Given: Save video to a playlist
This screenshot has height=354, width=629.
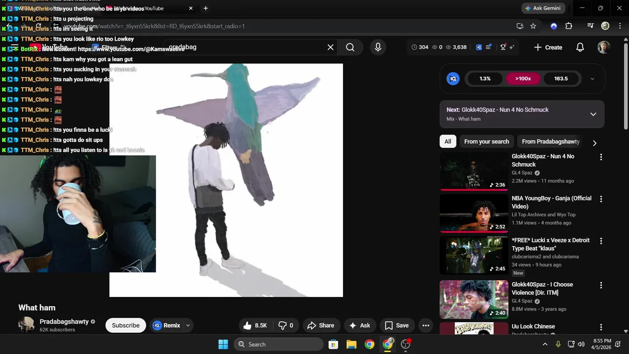Looking at the screenshot, I should [x=397, y=325].
